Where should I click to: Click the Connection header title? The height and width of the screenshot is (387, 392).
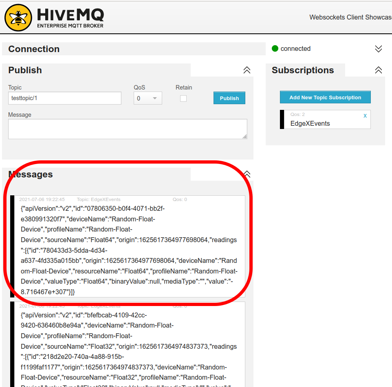point(34,49)
